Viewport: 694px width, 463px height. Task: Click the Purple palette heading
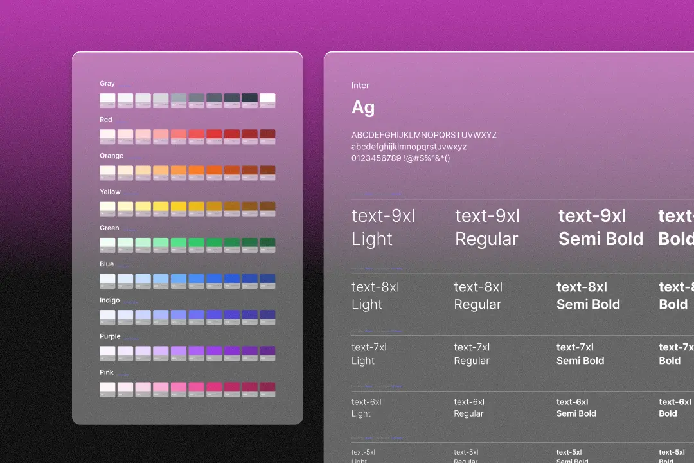111,336
